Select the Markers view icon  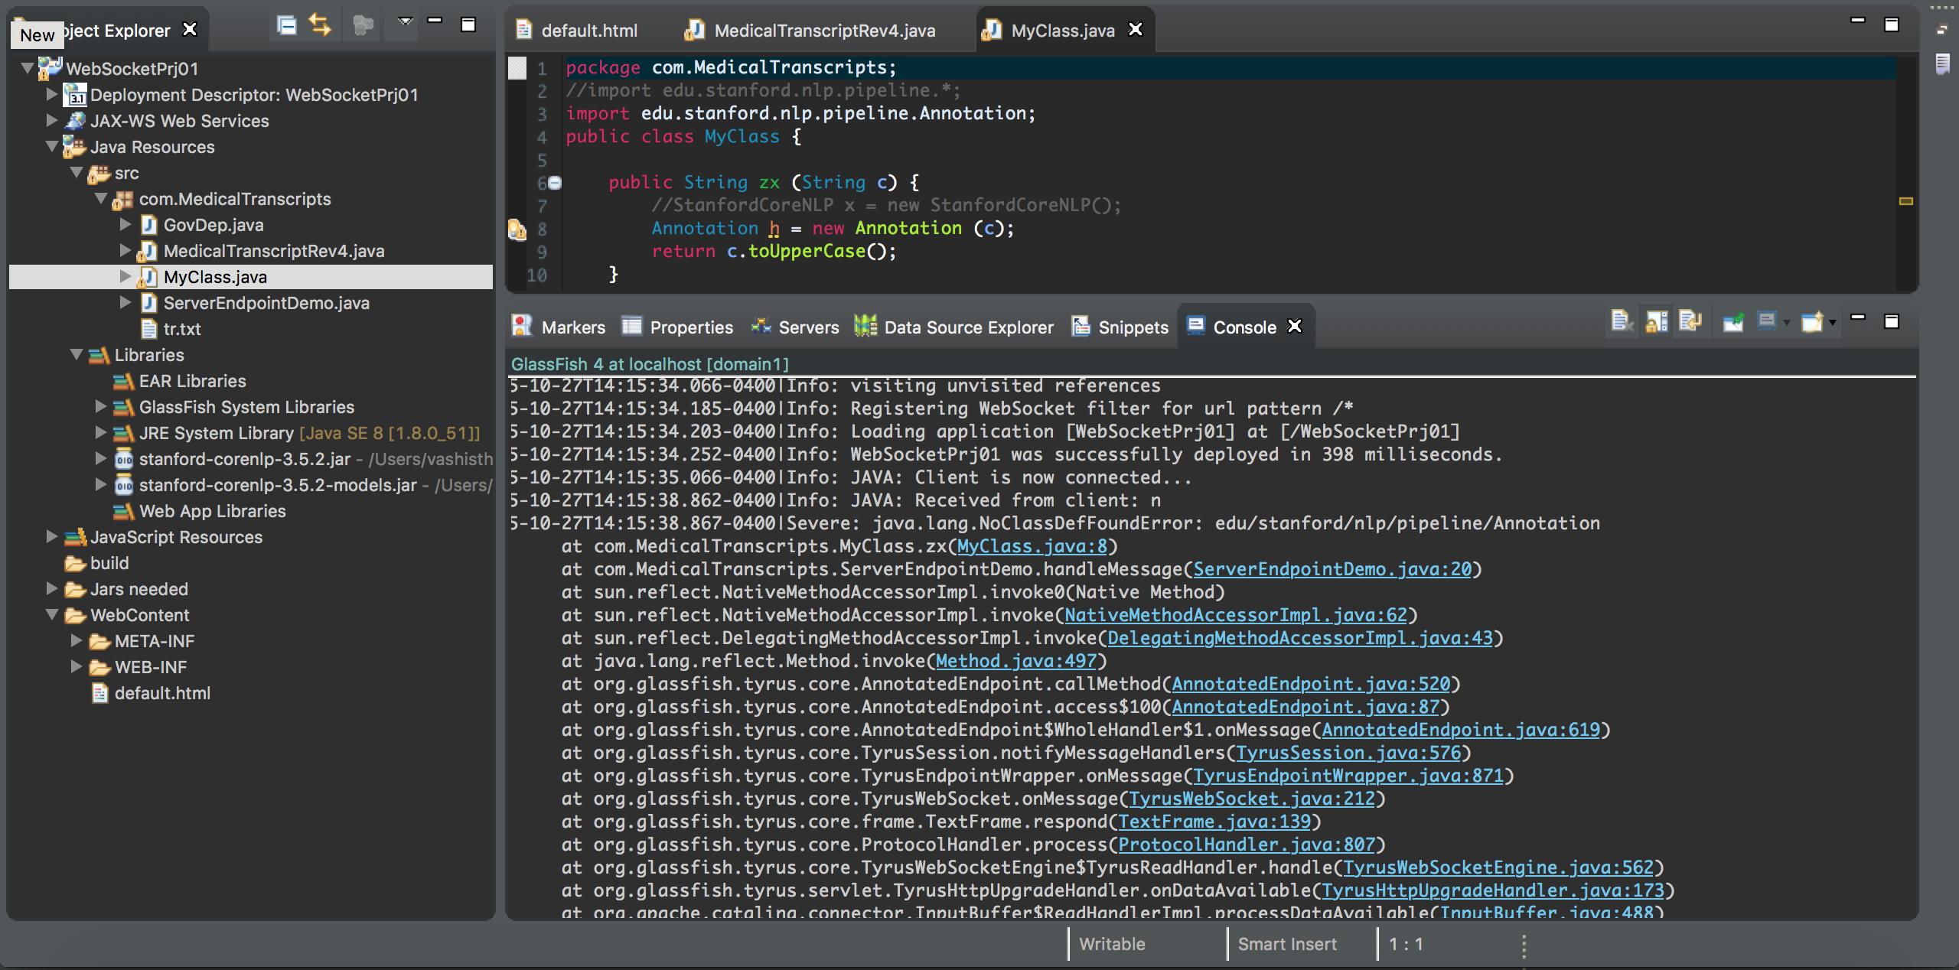tap(522, 327)
